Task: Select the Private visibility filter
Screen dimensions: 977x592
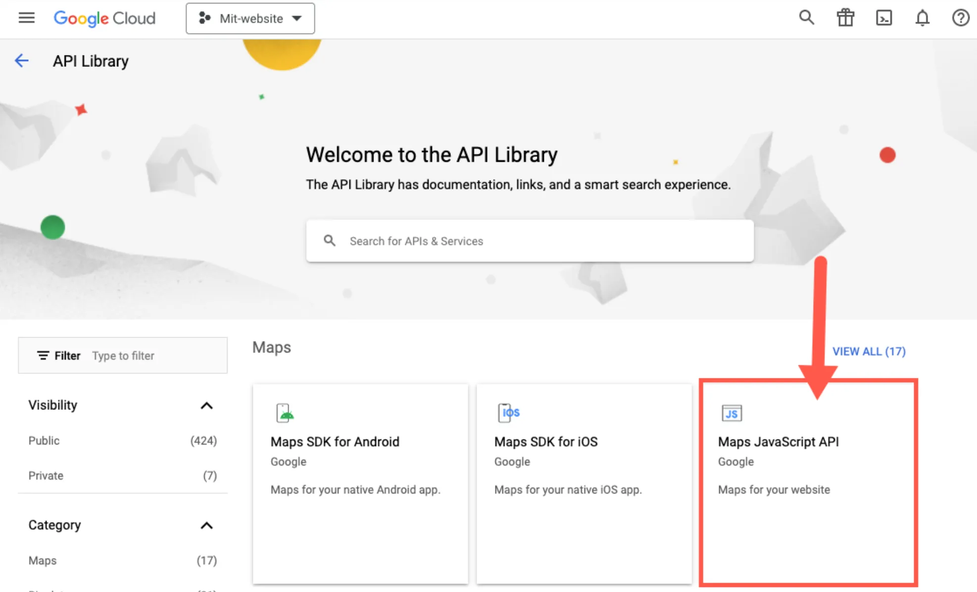Action: click(46, 476)
